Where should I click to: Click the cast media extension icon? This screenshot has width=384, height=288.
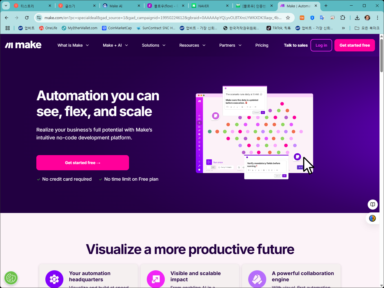click(332, 18)
